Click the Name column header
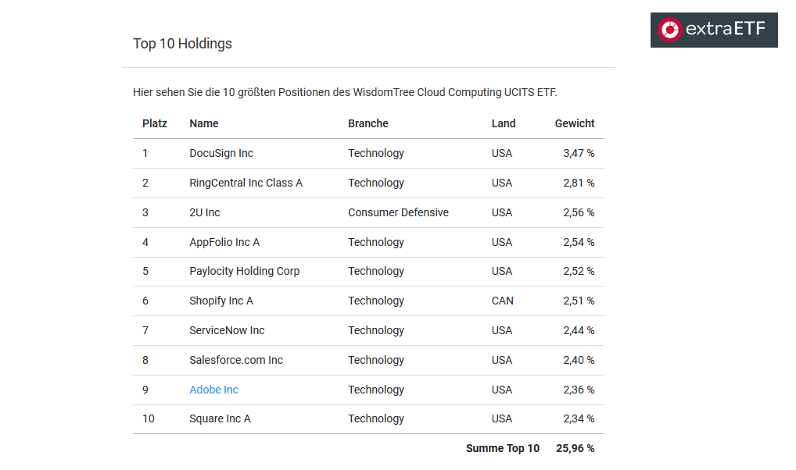796x470 pixels. [204, 123]
